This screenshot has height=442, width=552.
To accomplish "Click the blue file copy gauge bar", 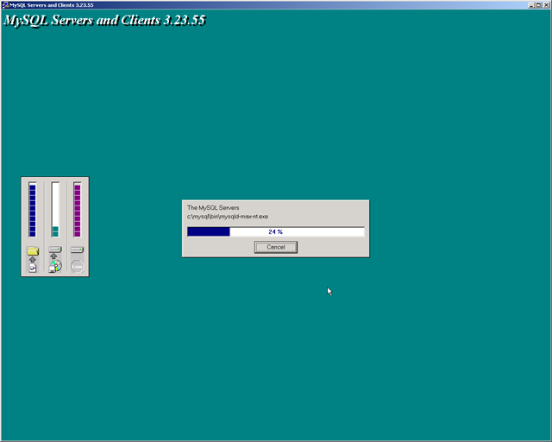I will pyautogui.click(x=33, y=209).
